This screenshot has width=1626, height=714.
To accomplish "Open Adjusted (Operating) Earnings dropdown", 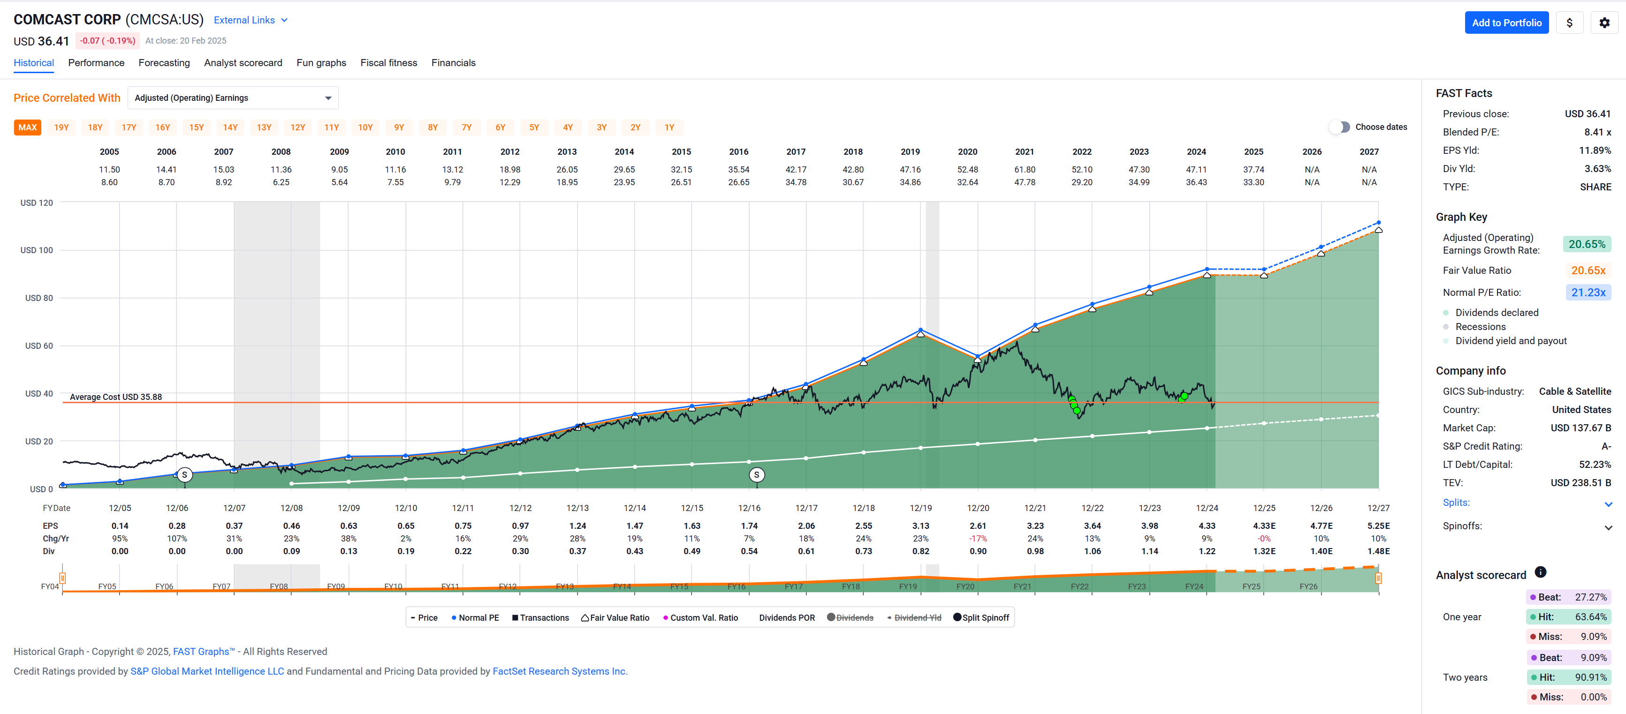I will coord(233,98).
